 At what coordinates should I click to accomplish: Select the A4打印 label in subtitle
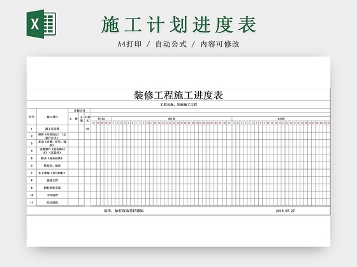129,44
